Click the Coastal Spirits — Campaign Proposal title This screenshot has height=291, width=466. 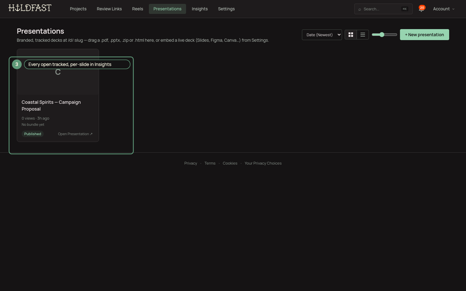[51, 106]
